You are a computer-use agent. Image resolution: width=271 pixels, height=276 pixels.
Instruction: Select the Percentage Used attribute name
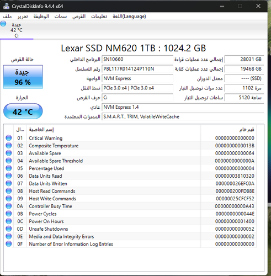[x=46, y=168]
